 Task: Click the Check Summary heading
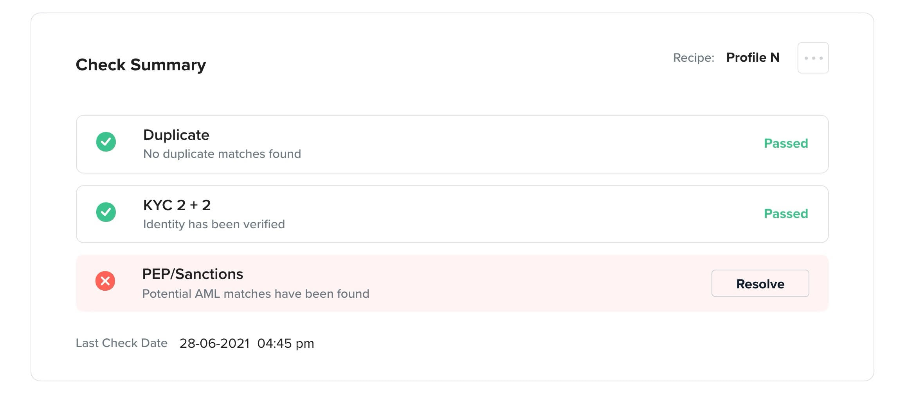[141, 65]
